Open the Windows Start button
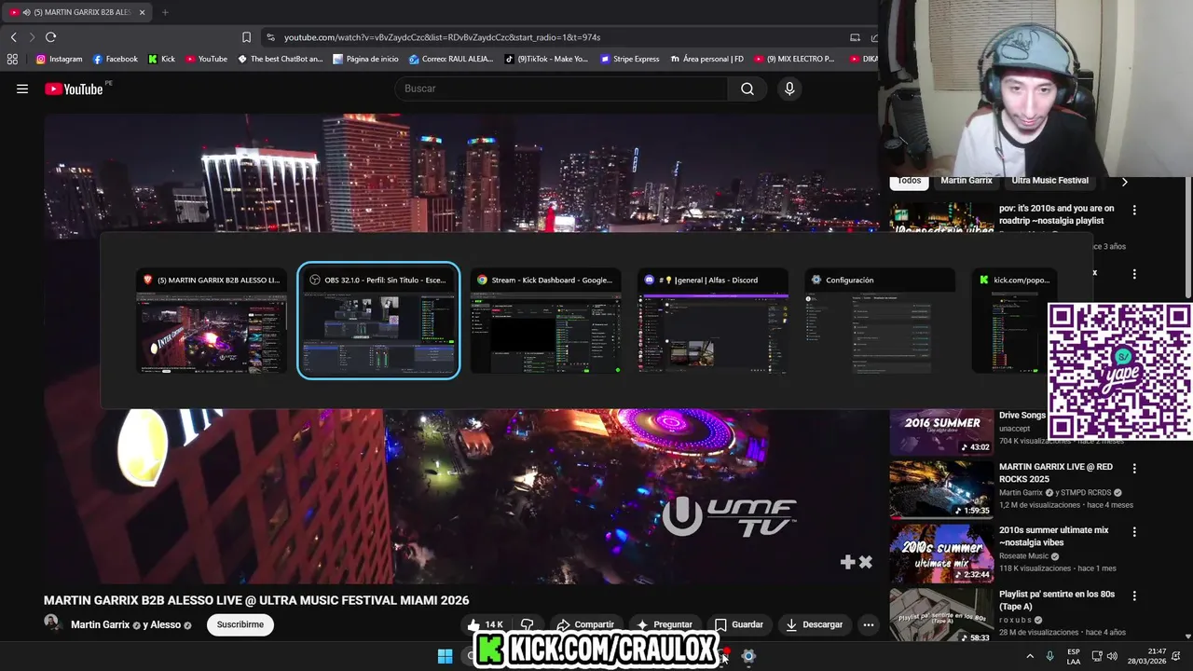The image size is (1193, 671). pyautogui.click(x=445, y=656)
